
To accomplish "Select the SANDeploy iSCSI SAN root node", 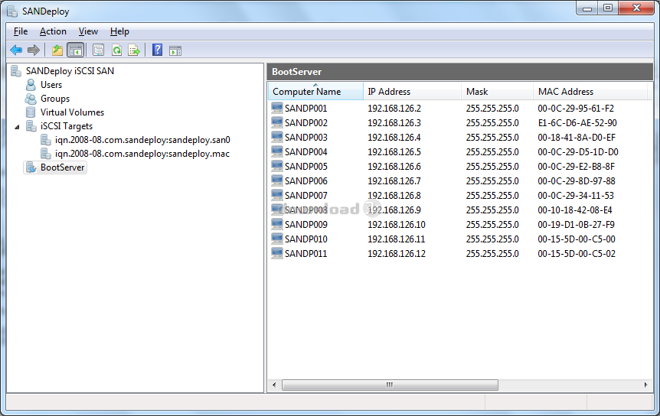I will click(70, 71).
